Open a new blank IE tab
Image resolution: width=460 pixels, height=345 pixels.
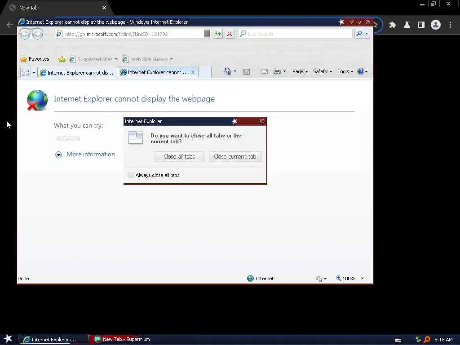click(205, 72)
